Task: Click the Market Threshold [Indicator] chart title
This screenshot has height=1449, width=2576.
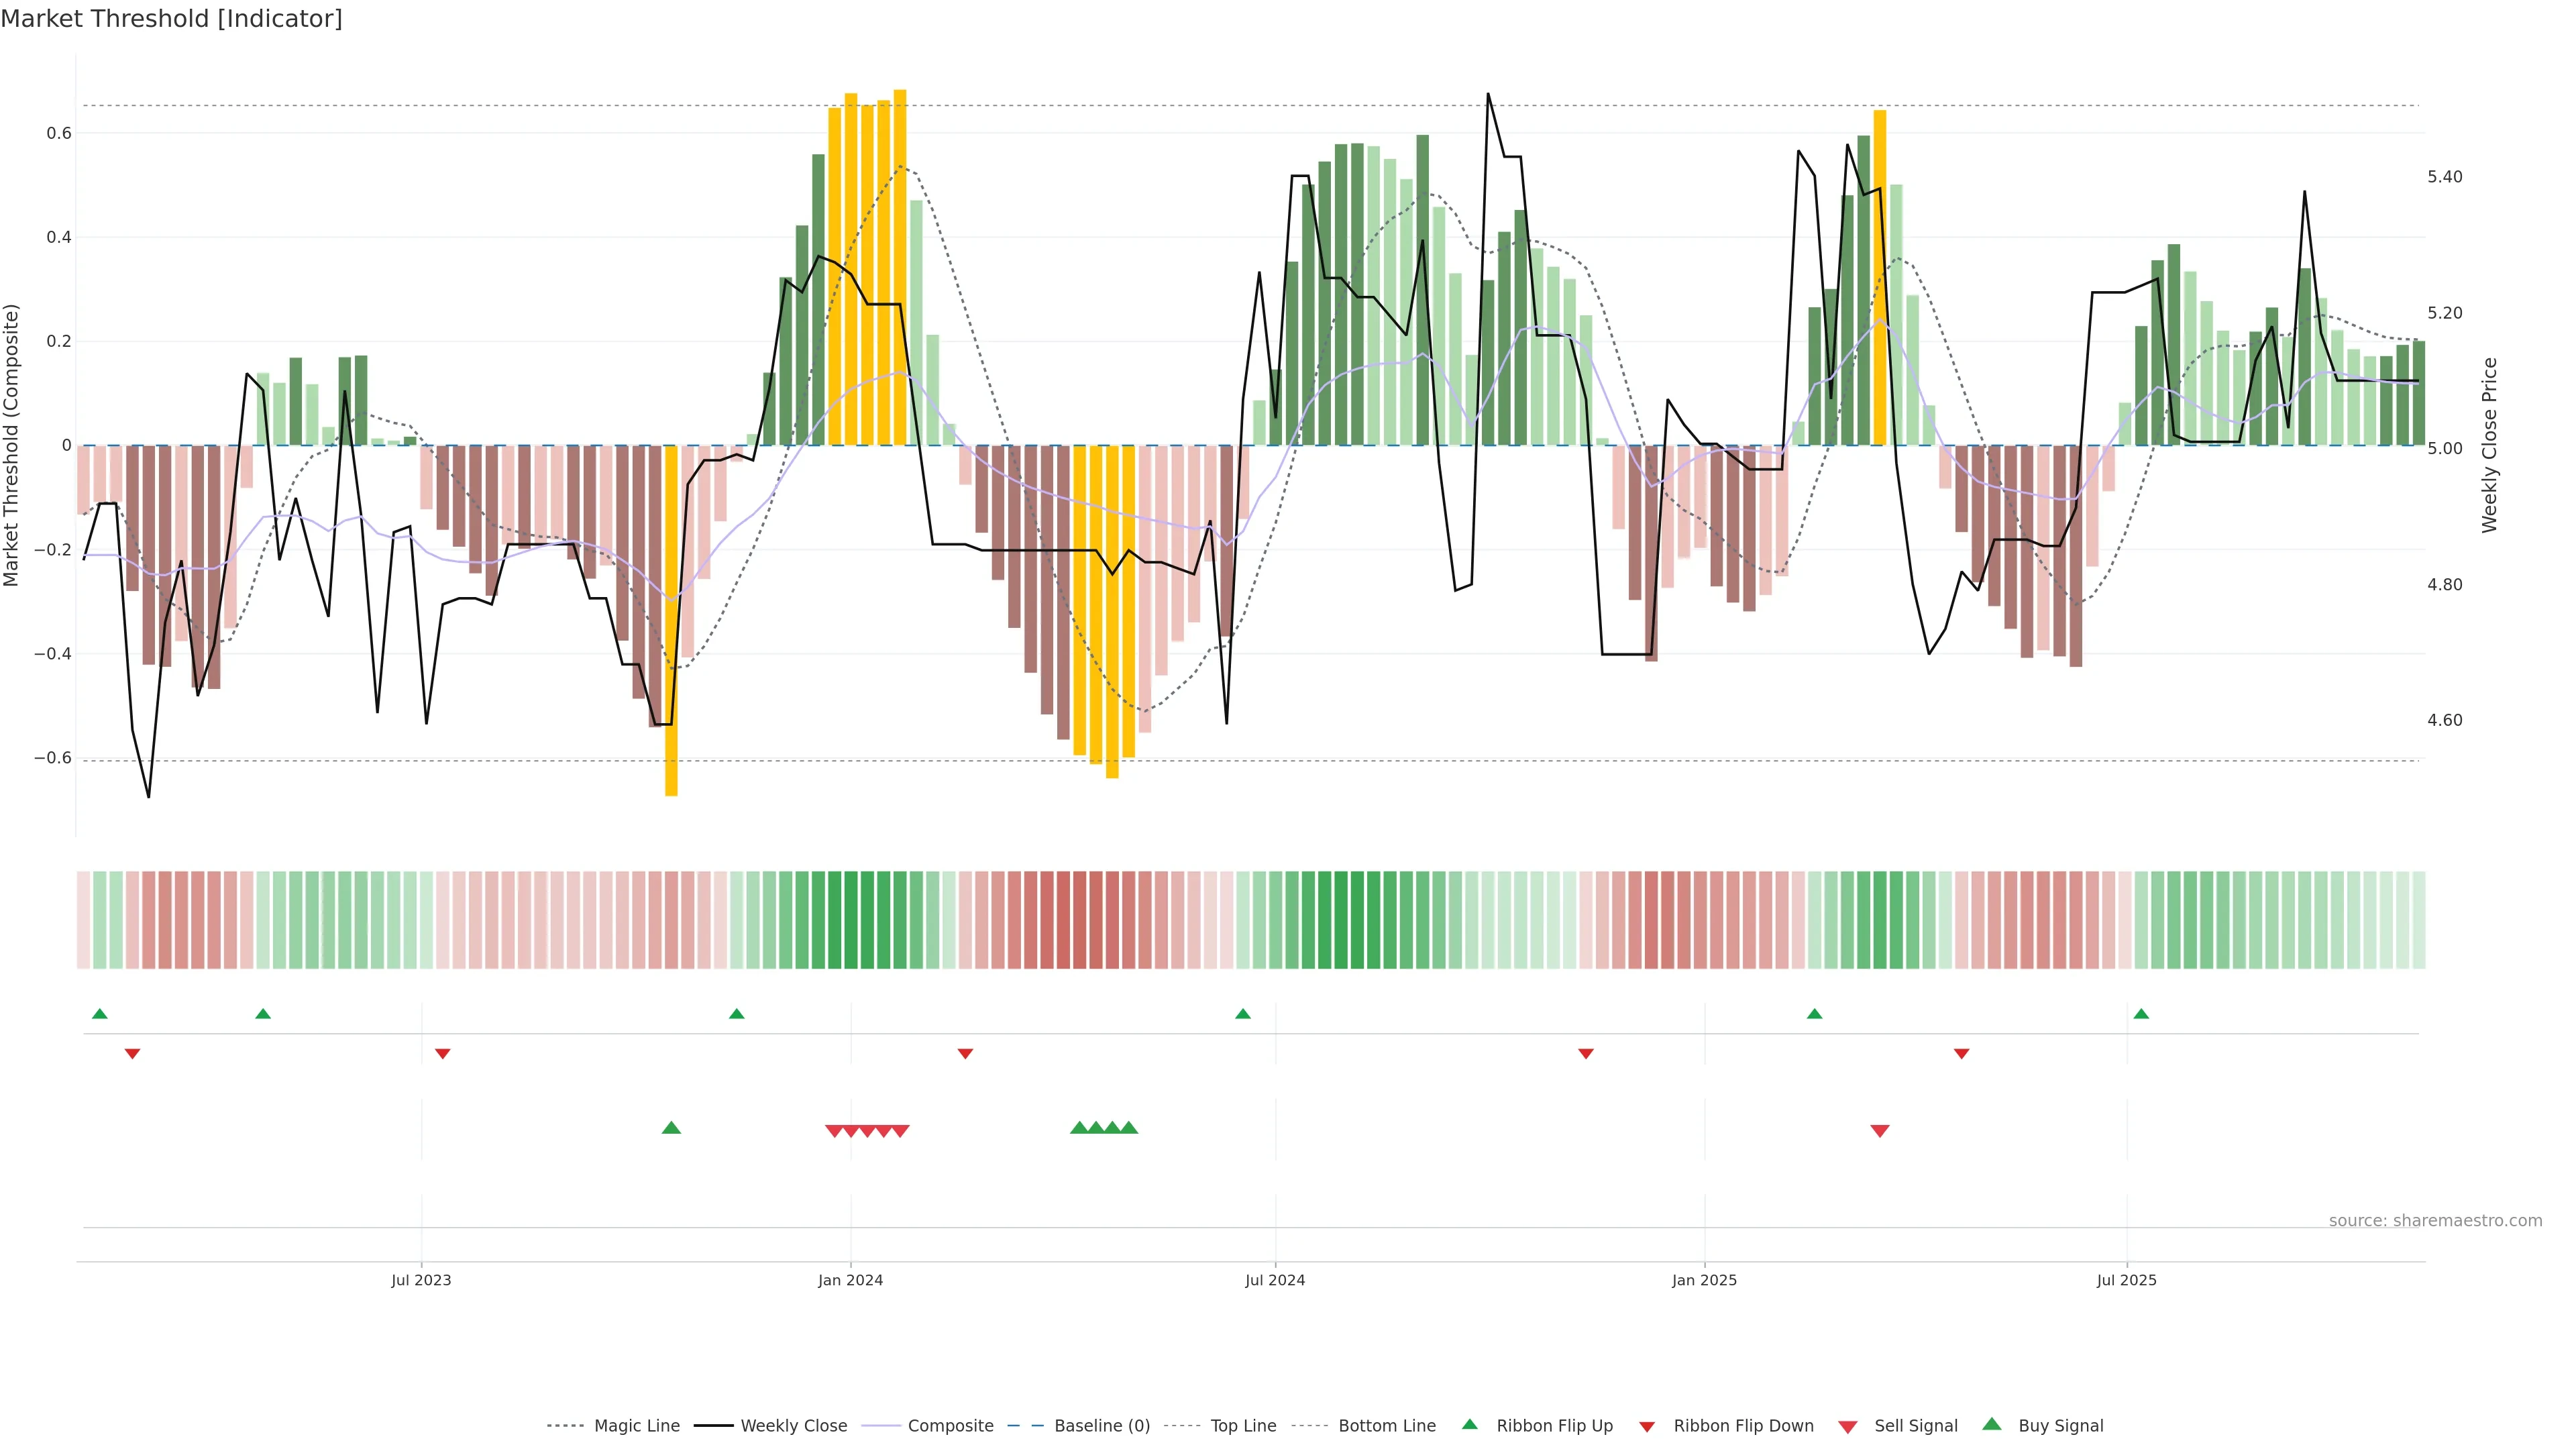Action: [x=171, y=19]
